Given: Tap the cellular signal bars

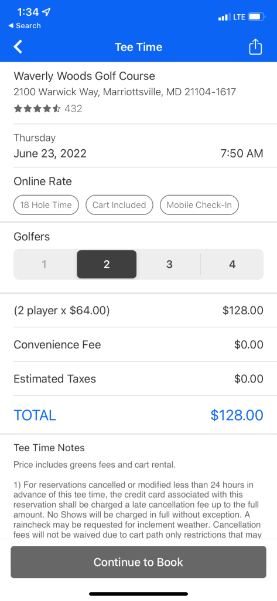Looking at the screenshot, I should point(224,17).
